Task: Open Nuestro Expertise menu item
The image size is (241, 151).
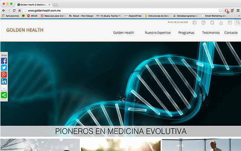Action: (158, 33)
